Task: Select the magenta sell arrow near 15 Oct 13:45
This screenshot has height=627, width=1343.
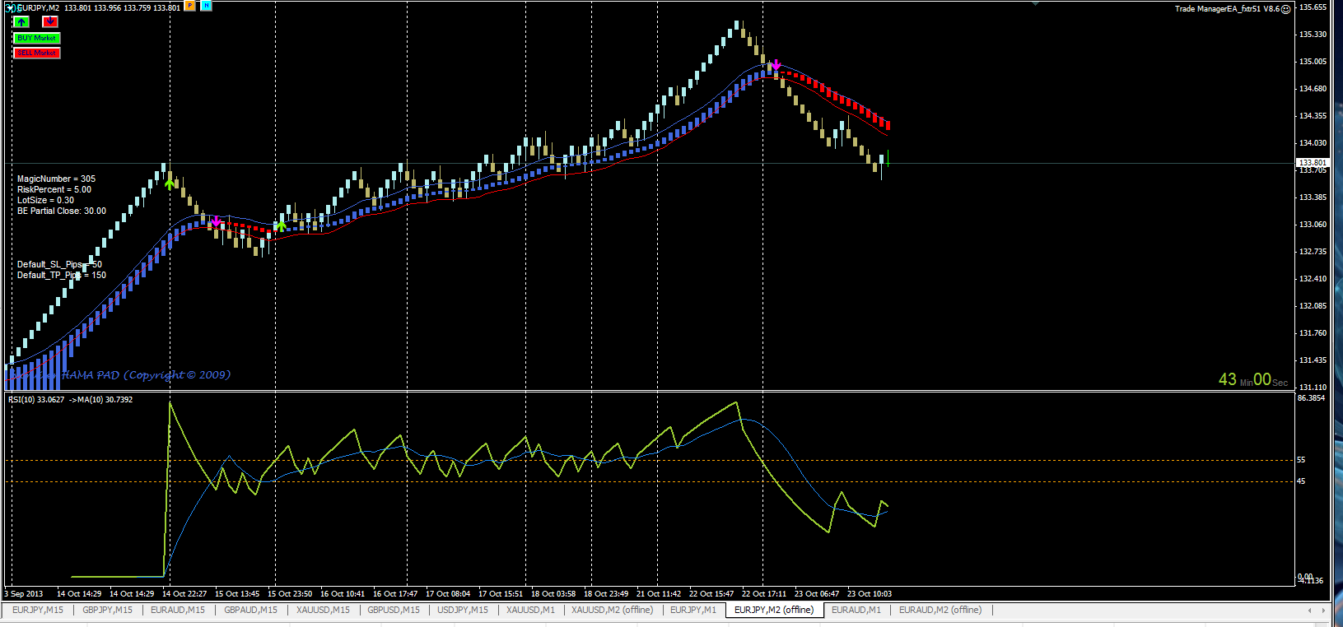Action: click(x=216, y=221)
